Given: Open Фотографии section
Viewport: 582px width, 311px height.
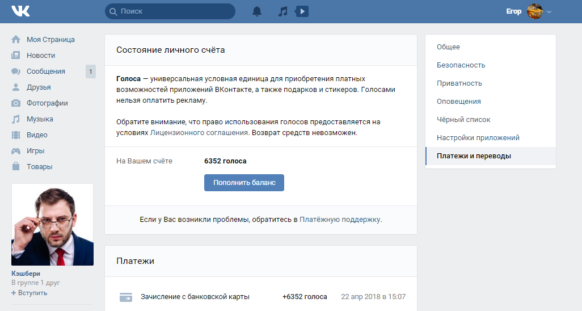Looking at the screenshot, I should pos(47,103).
